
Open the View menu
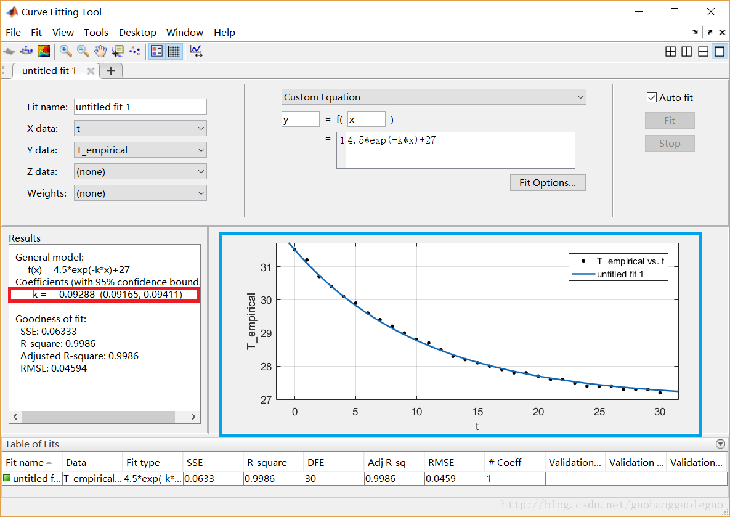click(x=63, y=33)
